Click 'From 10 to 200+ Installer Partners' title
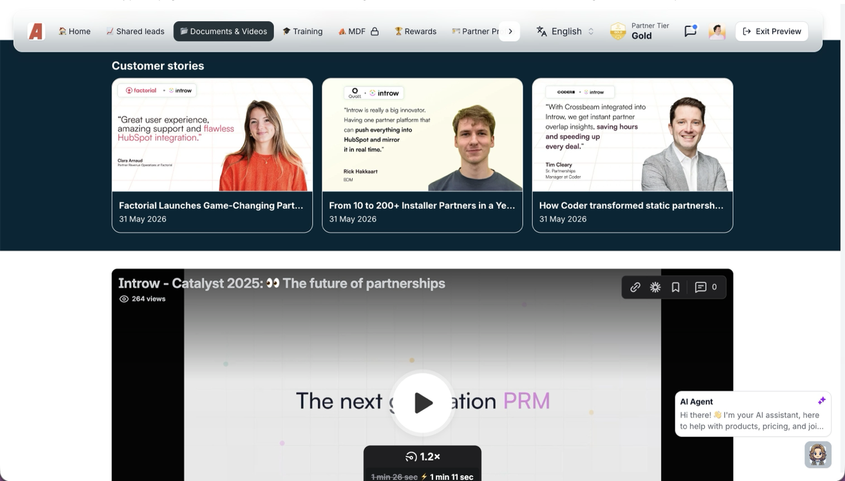Screen dimensions: 845x481 pyautogui.click(x=422, y=205)
